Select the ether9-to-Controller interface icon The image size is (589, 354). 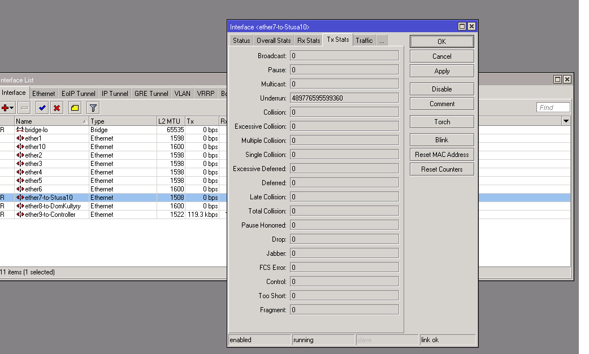tap(20, 215)
